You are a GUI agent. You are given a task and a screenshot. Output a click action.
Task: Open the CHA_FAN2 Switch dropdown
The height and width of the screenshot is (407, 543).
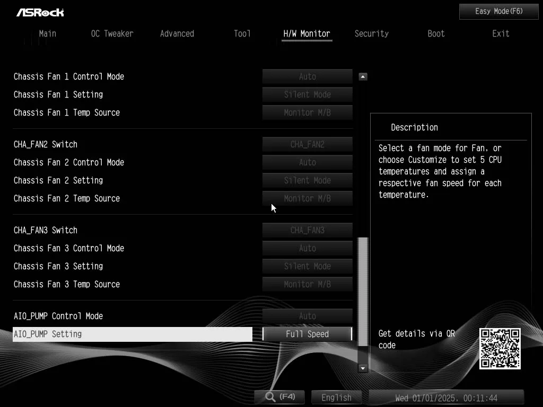[x=308, y=144]
